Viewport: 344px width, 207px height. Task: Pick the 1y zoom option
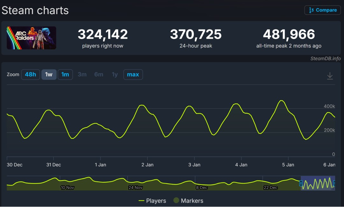click(115, 75)
